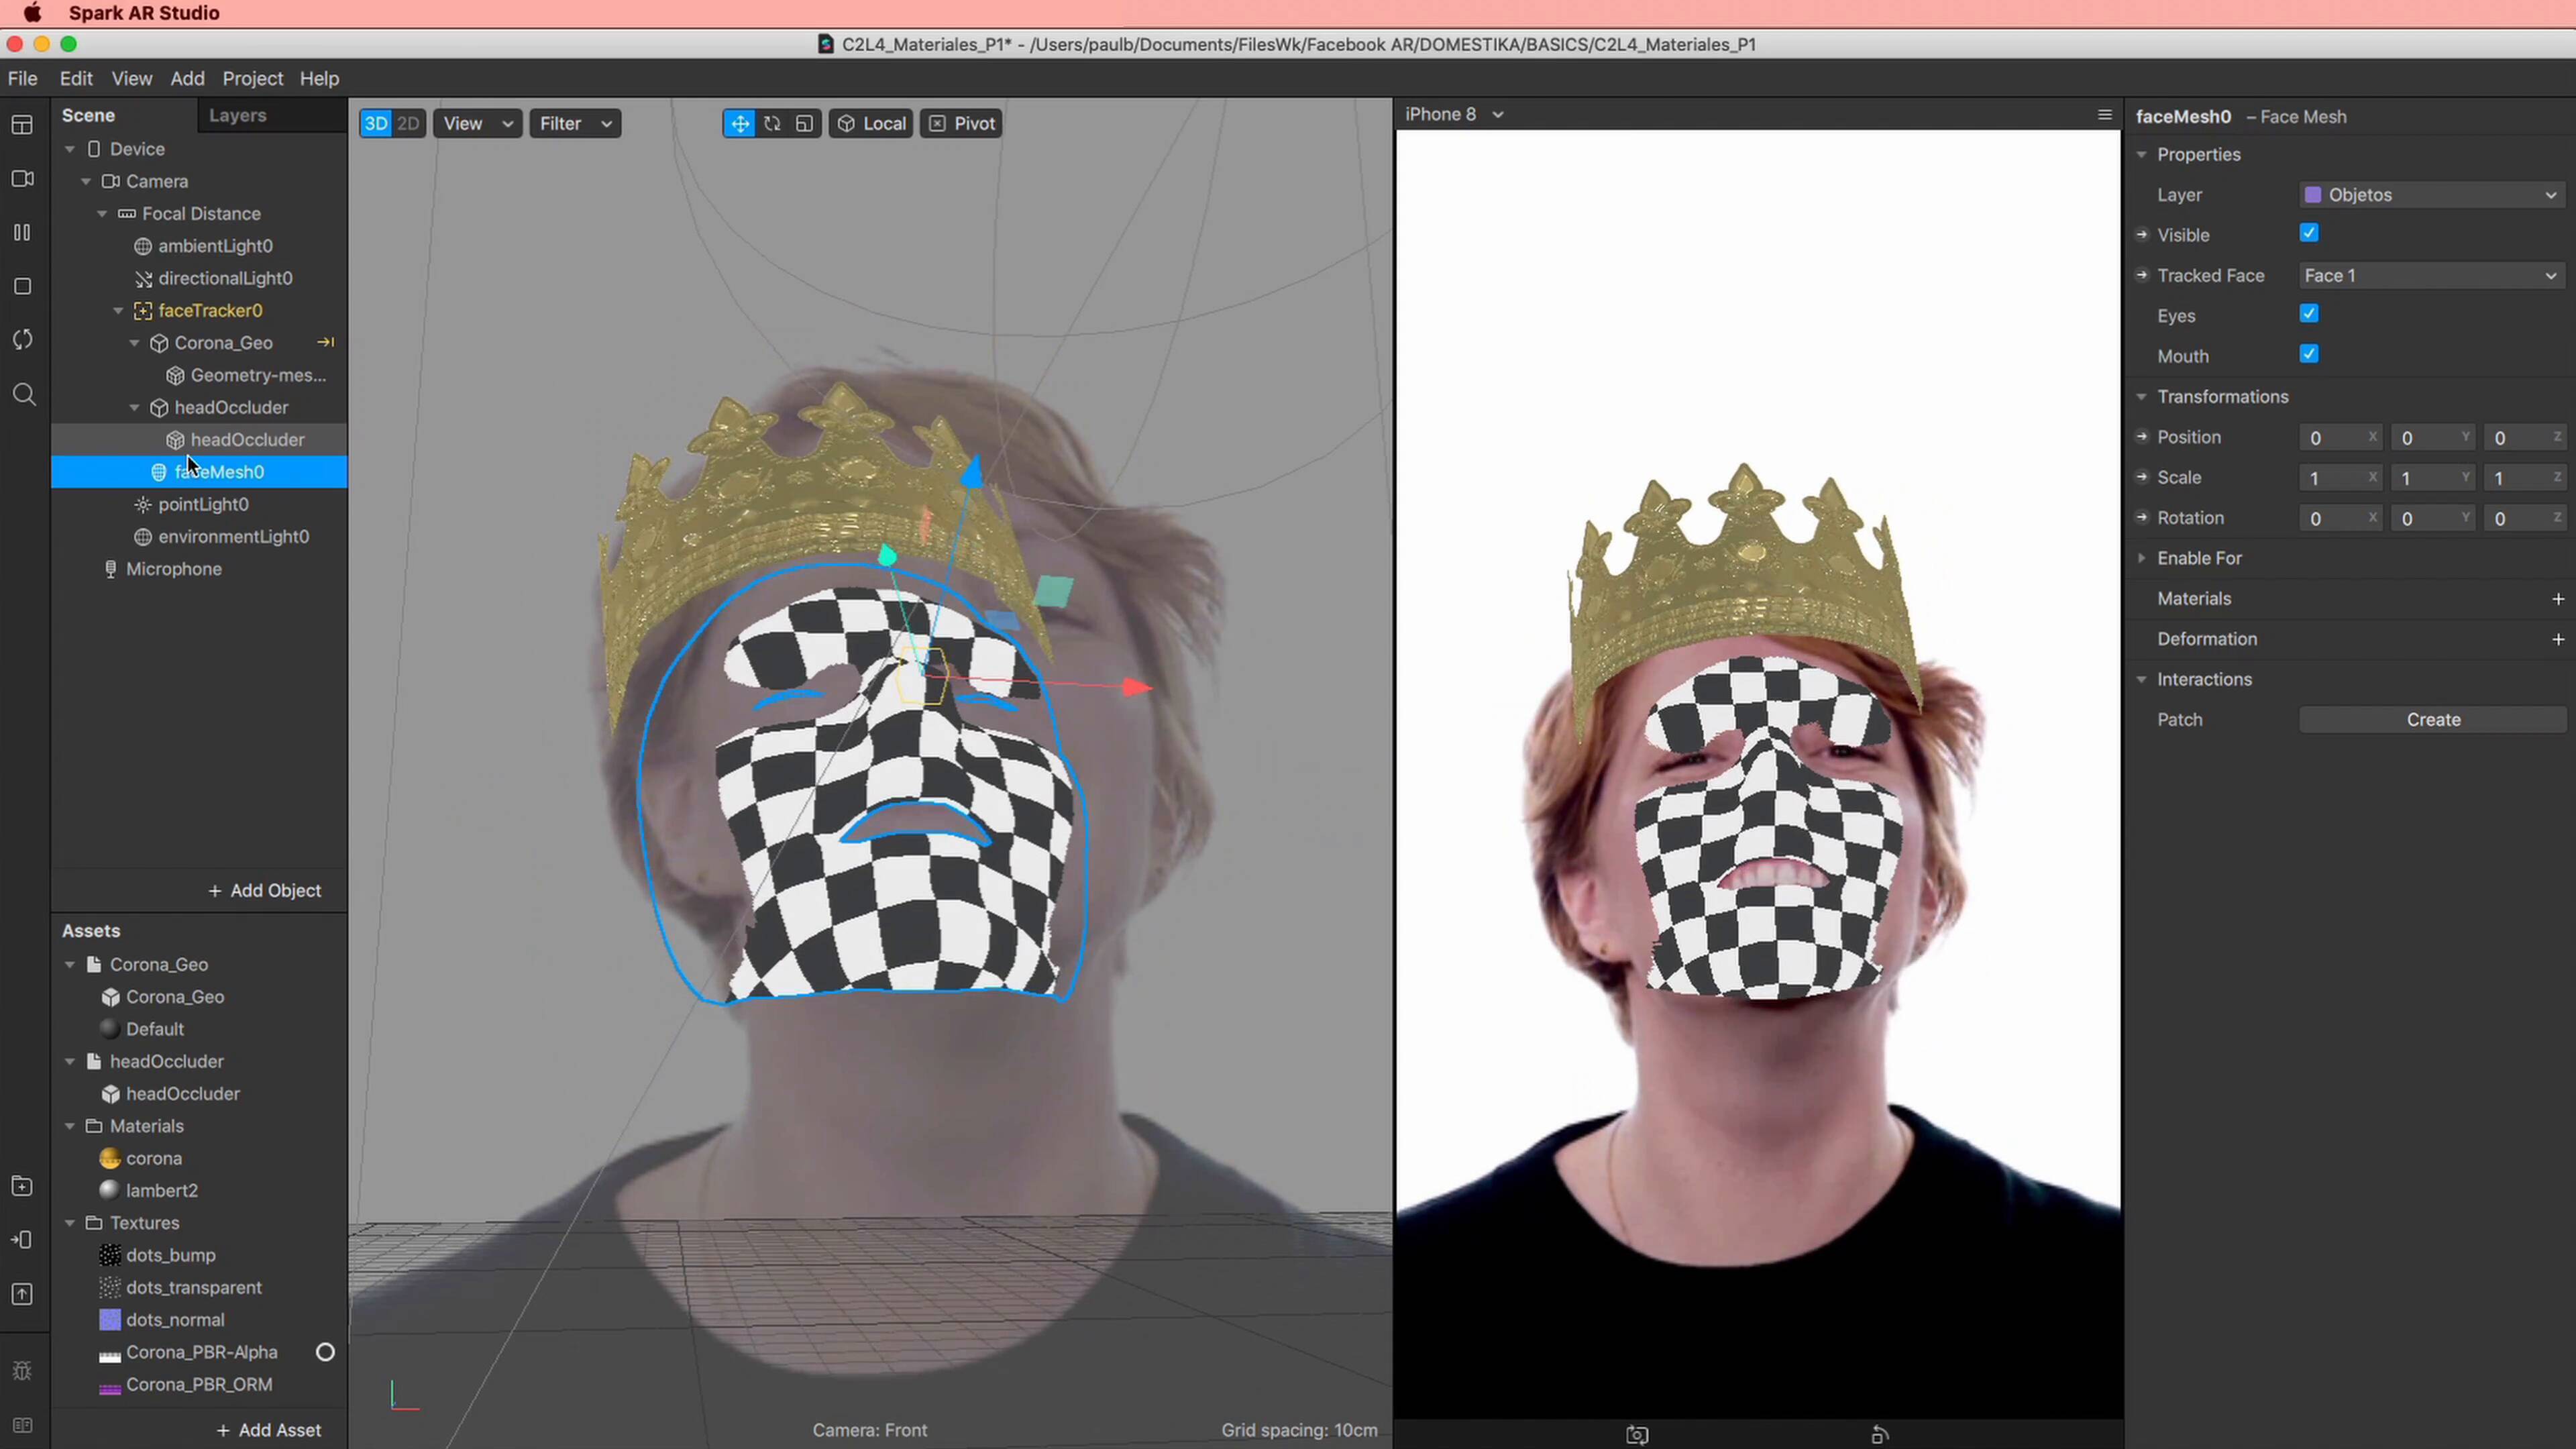Click the Spark AR Studio app menu
This screenshot has height=1449, width=2576.
point(144,13)
